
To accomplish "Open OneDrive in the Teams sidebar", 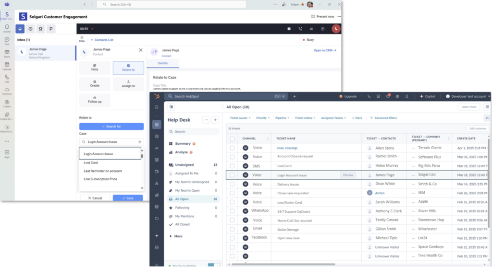I will [x=7, y=91].
